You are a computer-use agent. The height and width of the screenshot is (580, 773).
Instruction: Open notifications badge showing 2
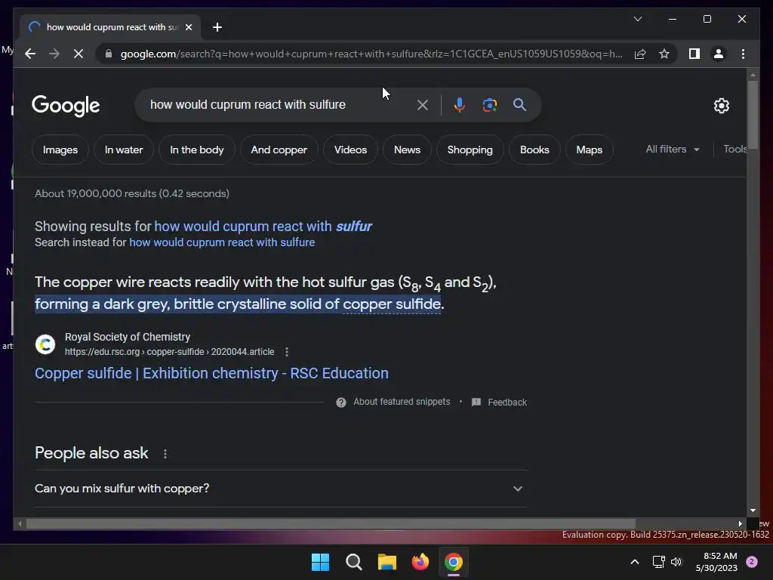coord(752,562)
